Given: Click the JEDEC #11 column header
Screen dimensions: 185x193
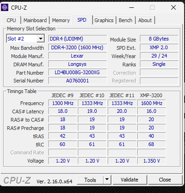Looking at the screenshot, I should 122,95.
